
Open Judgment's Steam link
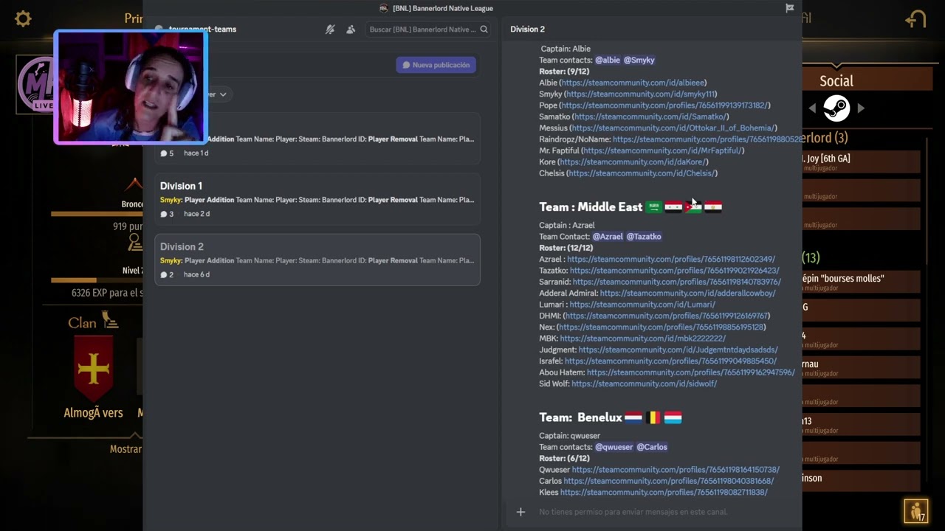point(678,350)
